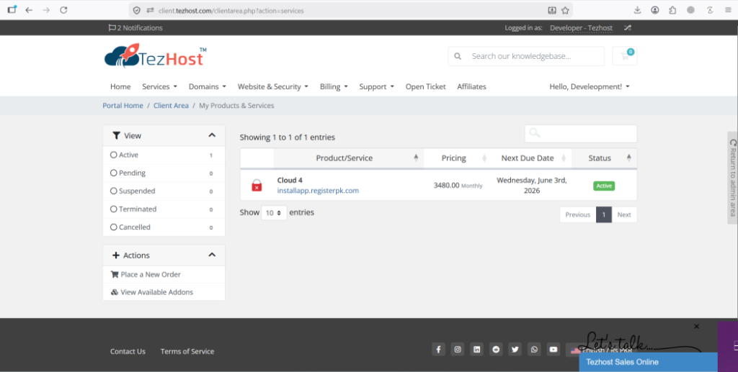The width and height of the screenshot is (738, 372).
Task: Close the Let's talk chat popup
Action: tap(697, 327)
